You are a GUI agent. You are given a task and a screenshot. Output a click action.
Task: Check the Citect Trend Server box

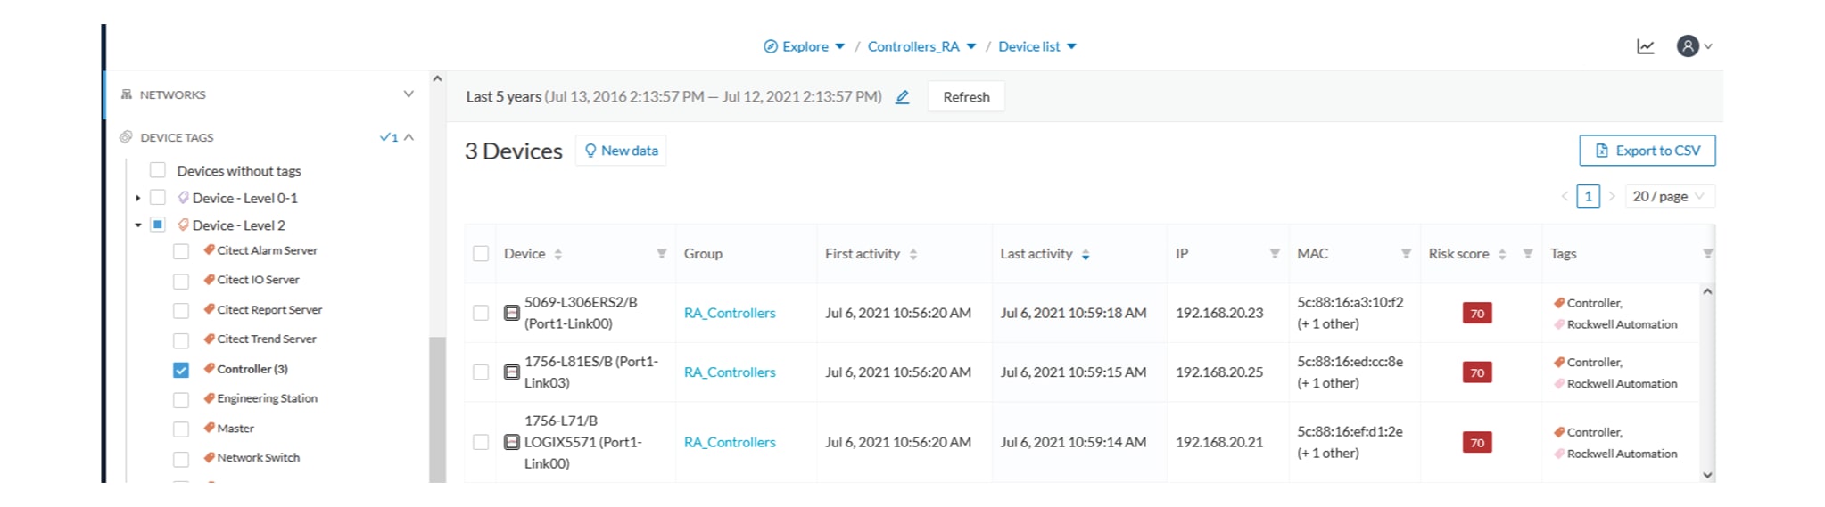coord(181,340)
